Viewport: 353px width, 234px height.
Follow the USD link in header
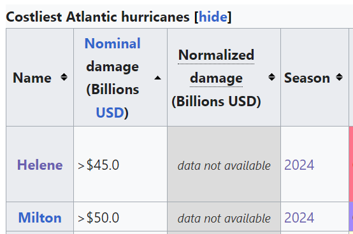tap(110, 113)
